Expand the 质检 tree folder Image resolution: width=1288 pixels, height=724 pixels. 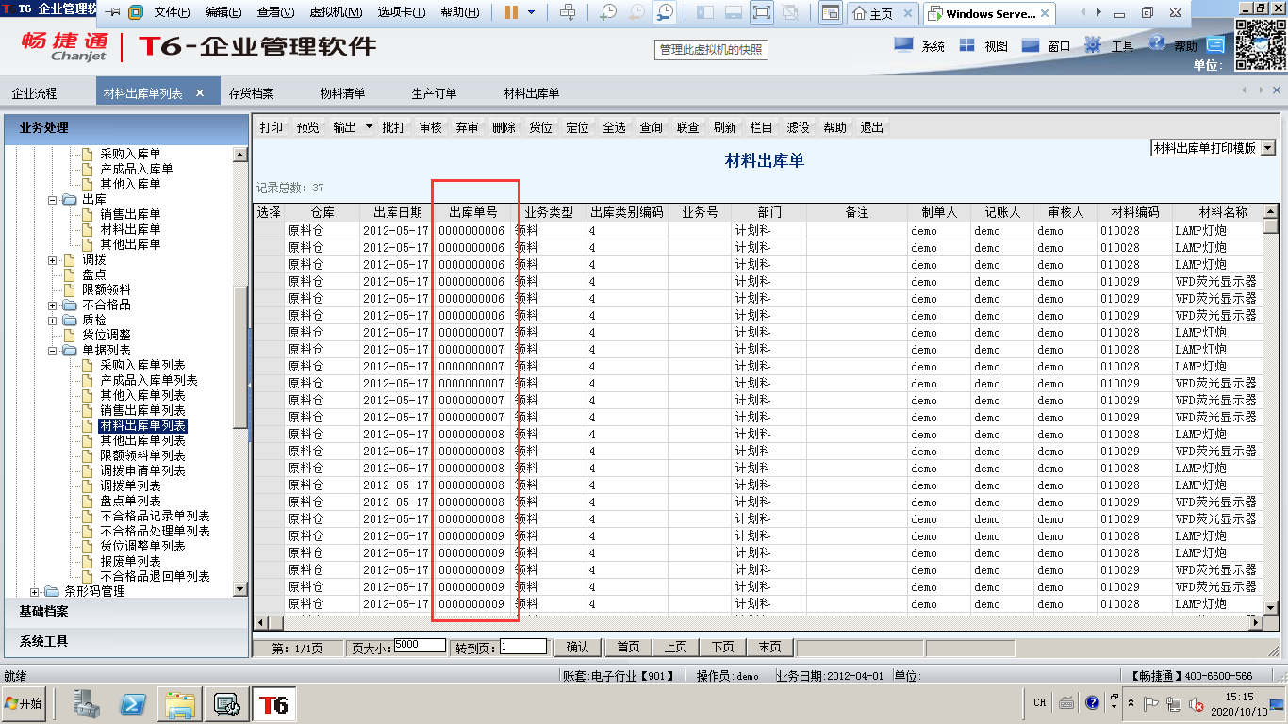click(x=54, y=321)
